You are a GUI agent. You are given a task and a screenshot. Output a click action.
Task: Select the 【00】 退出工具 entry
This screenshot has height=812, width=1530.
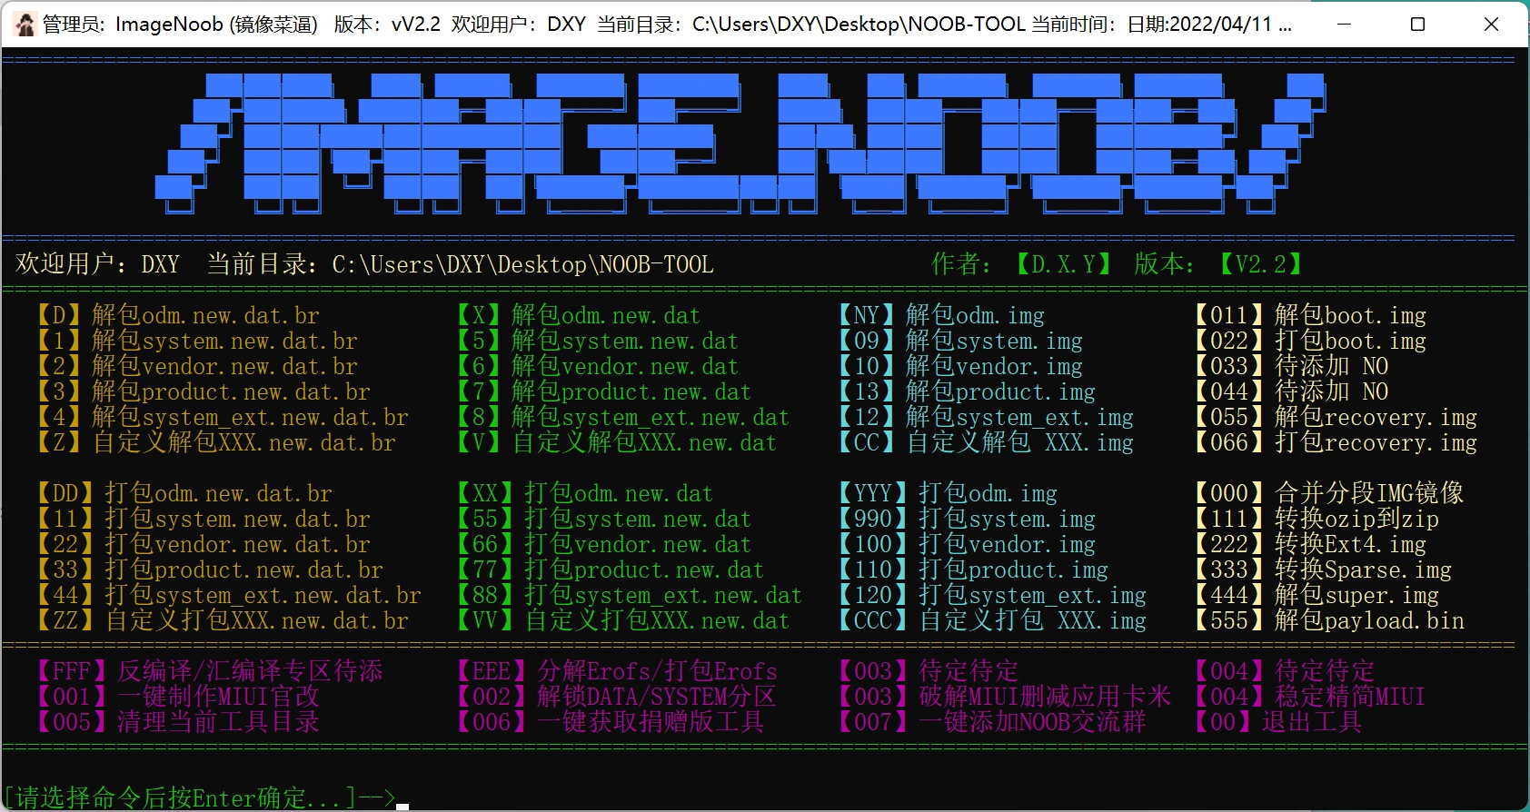click(1277, 723)
